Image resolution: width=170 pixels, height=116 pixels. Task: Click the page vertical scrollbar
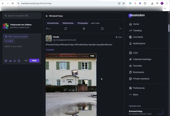(169, 28)
